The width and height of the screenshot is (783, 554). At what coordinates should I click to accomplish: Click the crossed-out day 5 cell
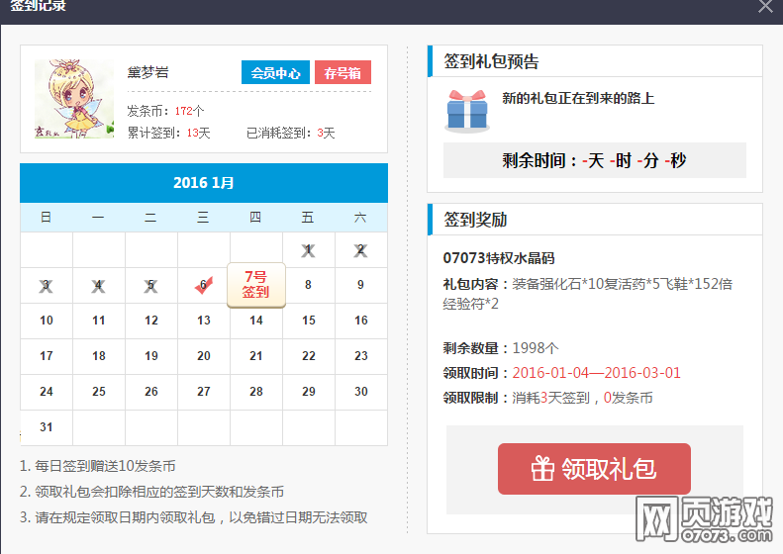150,286
